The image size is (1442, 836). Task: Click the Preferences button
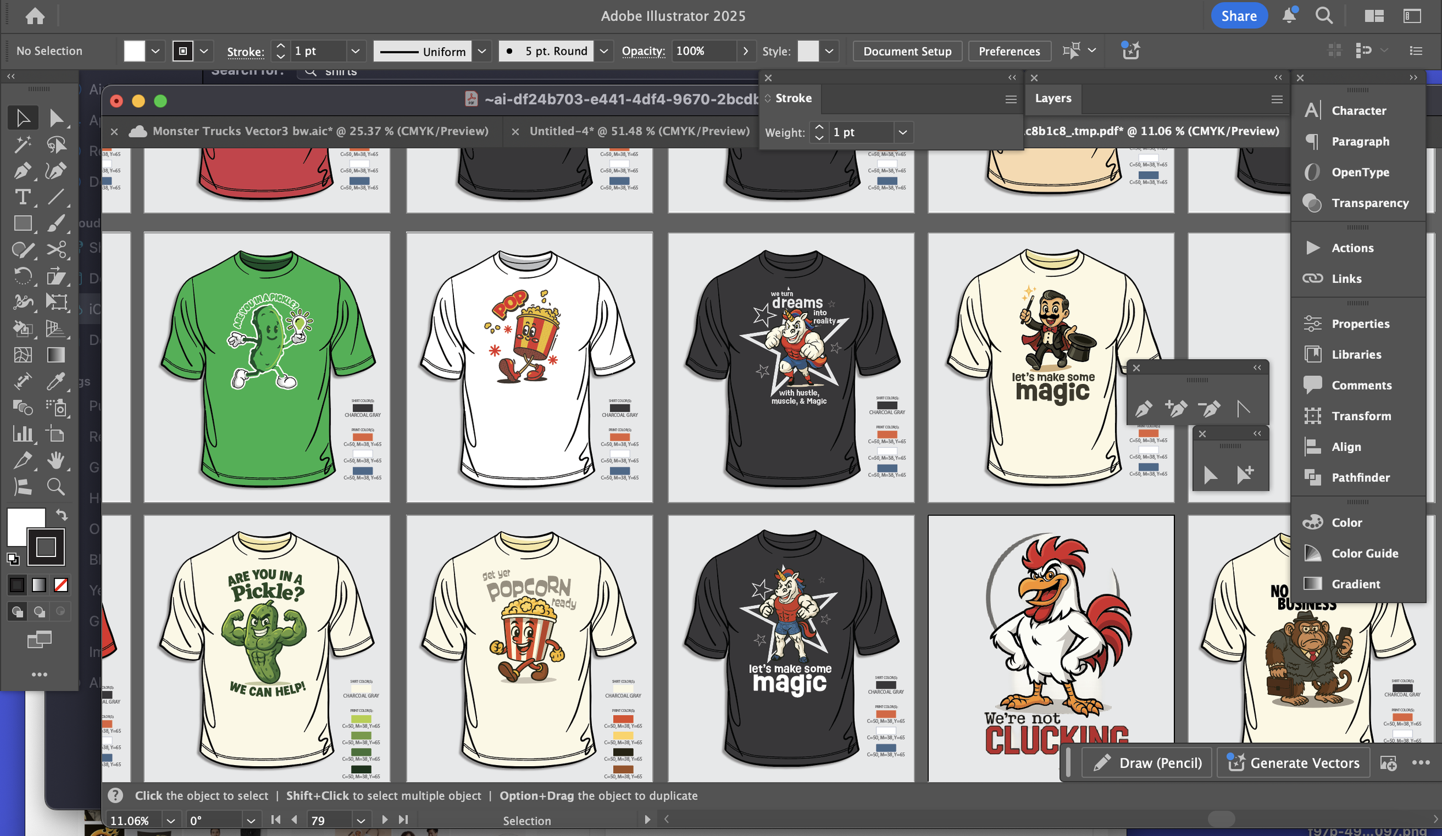click(1009, 51)
